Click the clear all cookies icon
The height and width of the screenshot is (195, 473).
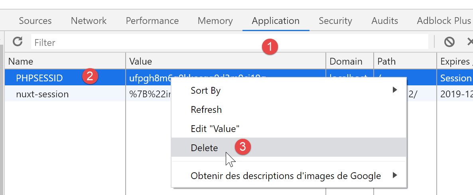click(449, 41)
